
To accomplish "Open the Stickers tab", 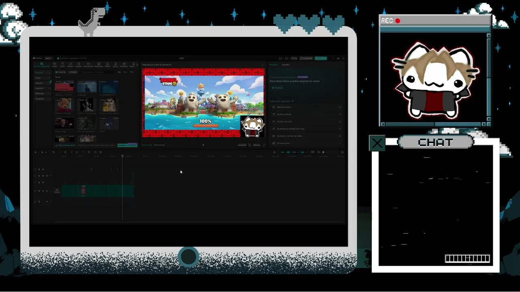I will pyautogui.click(x=70, y=64).
